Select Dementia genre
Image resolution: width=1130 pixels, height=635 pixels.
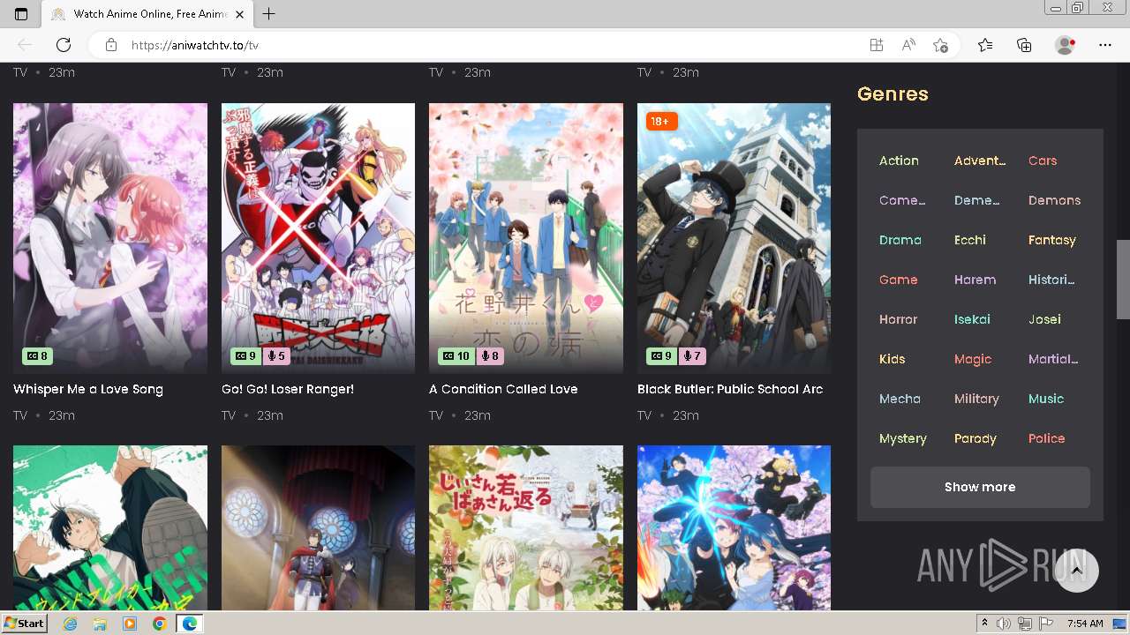coord(977,200)
